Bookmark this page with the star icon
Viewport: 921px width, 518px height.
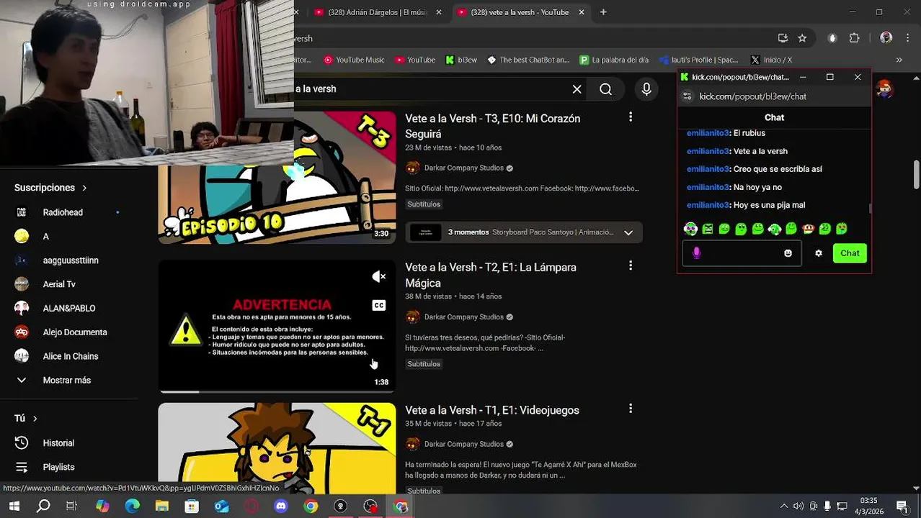pos(802,38)
